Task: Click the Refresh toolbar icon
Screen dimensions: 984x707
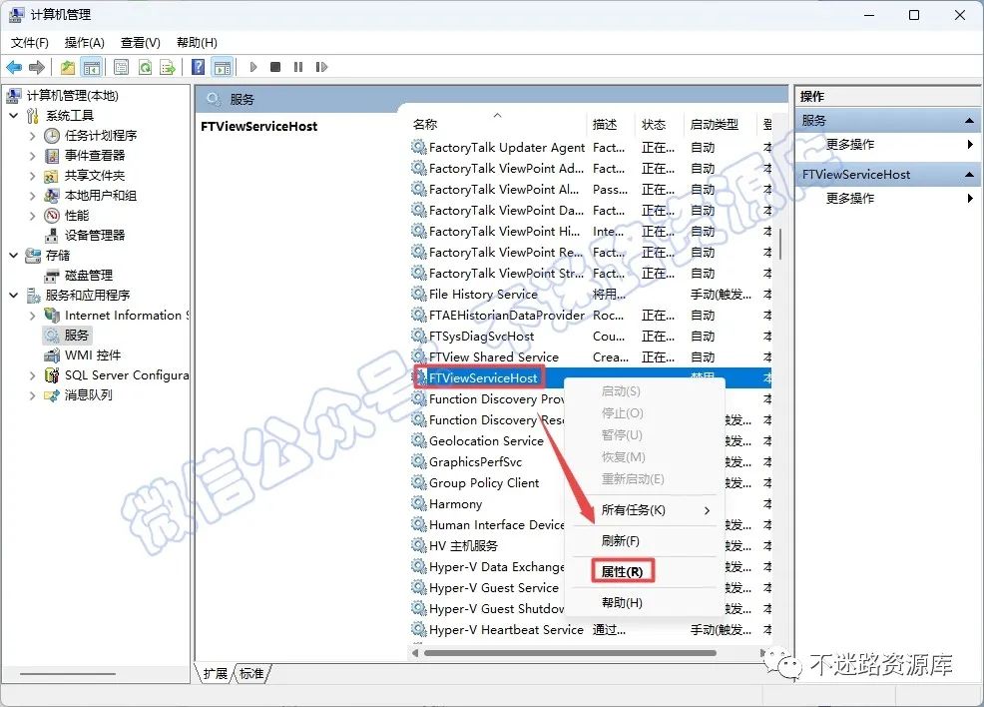Action: pyautogui.click(x=145, y=67)
